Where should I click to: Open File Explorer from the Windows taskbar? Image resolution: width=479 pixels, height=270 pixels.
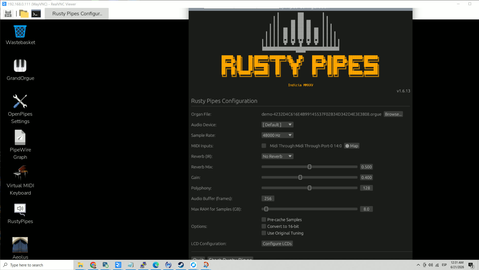(x=80, y=265)
